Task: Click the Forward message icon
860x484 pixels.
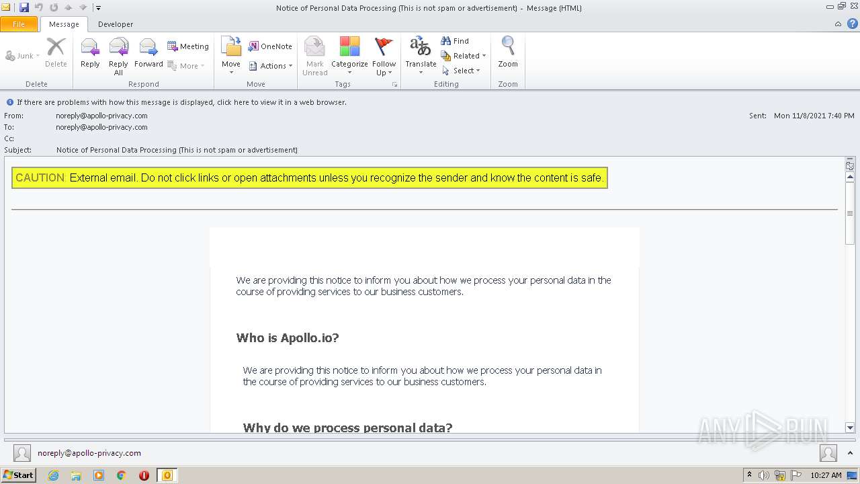Action: (x=148, y=53)
